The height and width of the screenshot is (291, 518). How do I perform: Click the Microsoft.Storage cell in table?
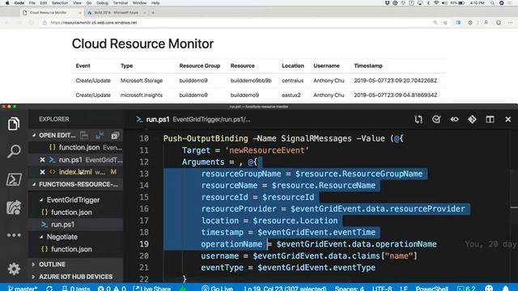[142, 81]
